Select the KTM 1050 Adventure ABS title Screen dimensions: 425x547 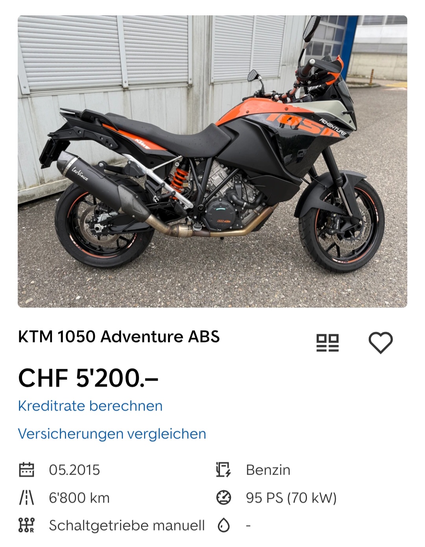click(119, 337)
